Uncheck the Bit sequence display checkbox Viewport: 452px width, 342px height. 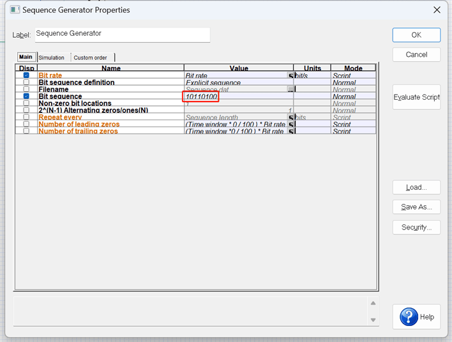coord(26,96)
